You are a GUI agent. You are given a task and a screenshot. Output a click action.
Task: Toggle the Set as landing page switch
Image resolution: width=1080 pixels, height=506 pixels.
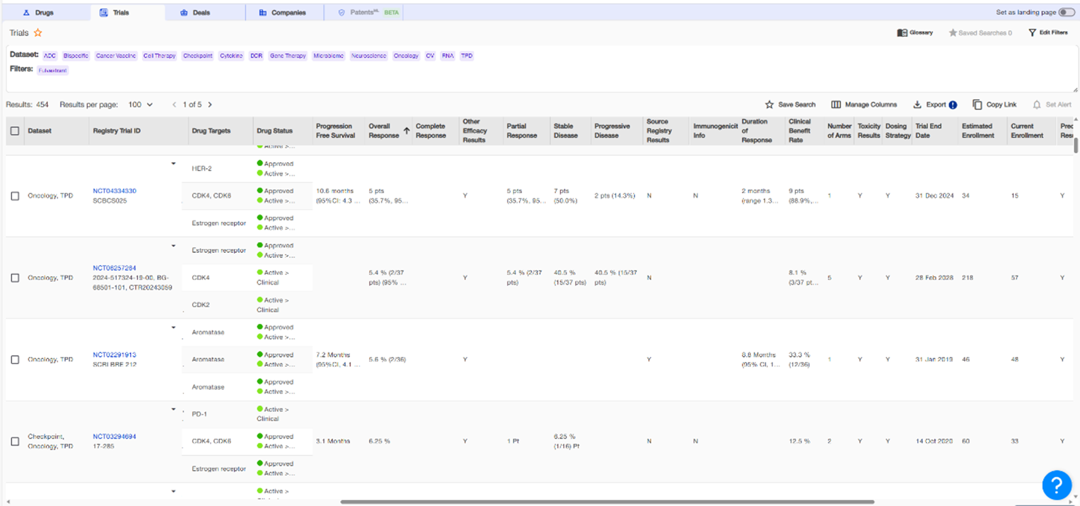pyautogui.click(x=1066, y=12)
